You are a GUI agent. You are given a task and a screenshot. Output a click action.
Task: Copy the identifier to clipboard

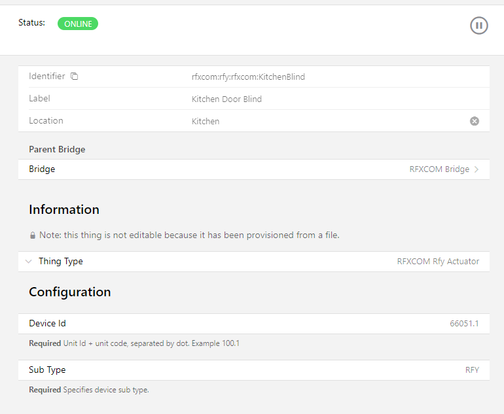pyautogui.click(x=74, y=77)
